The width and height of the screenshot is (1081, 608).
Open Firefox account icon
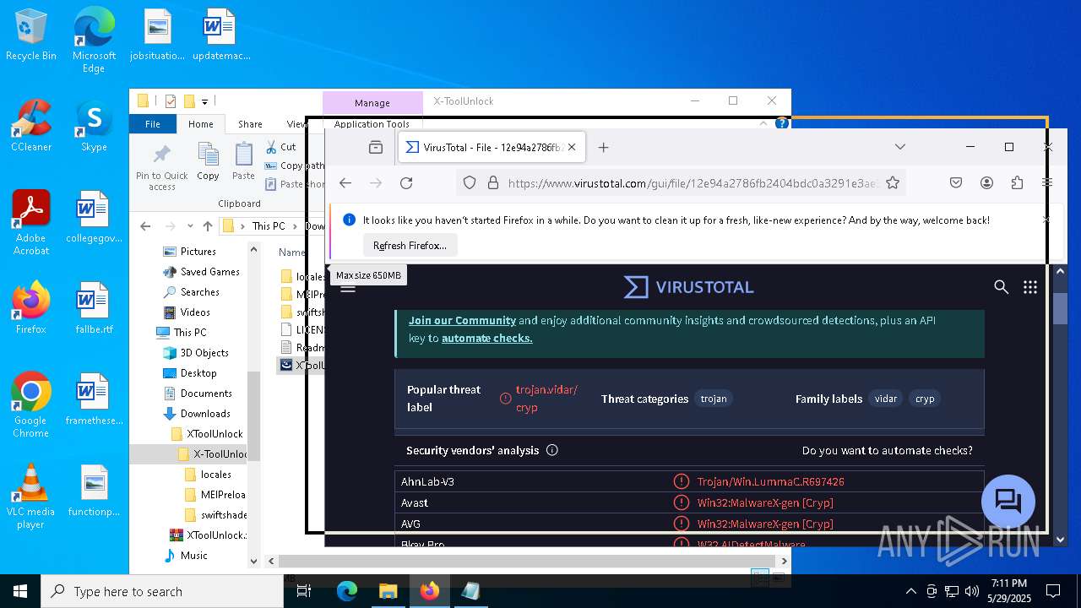point(986,182)
